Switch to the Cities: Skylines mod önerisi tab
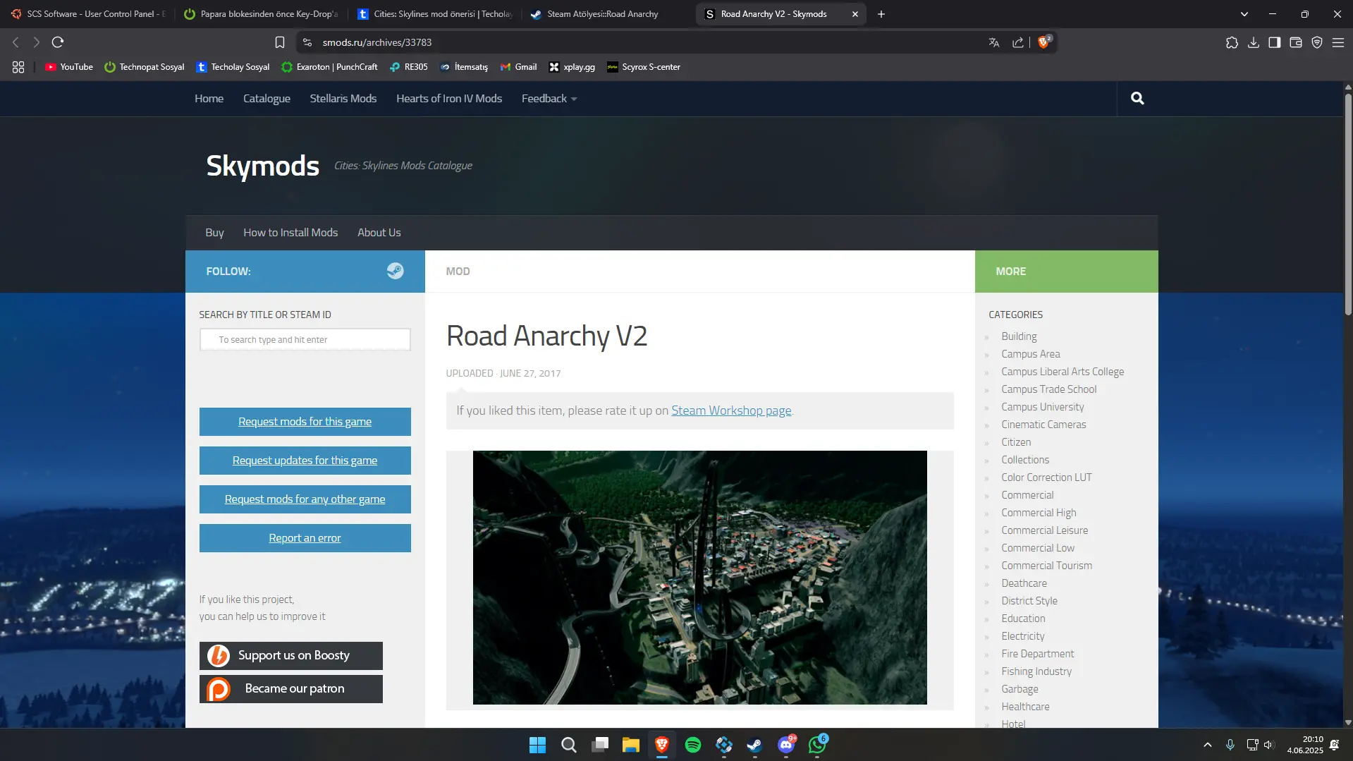The width and height of the screenshot is (1353, 761). 435,14
